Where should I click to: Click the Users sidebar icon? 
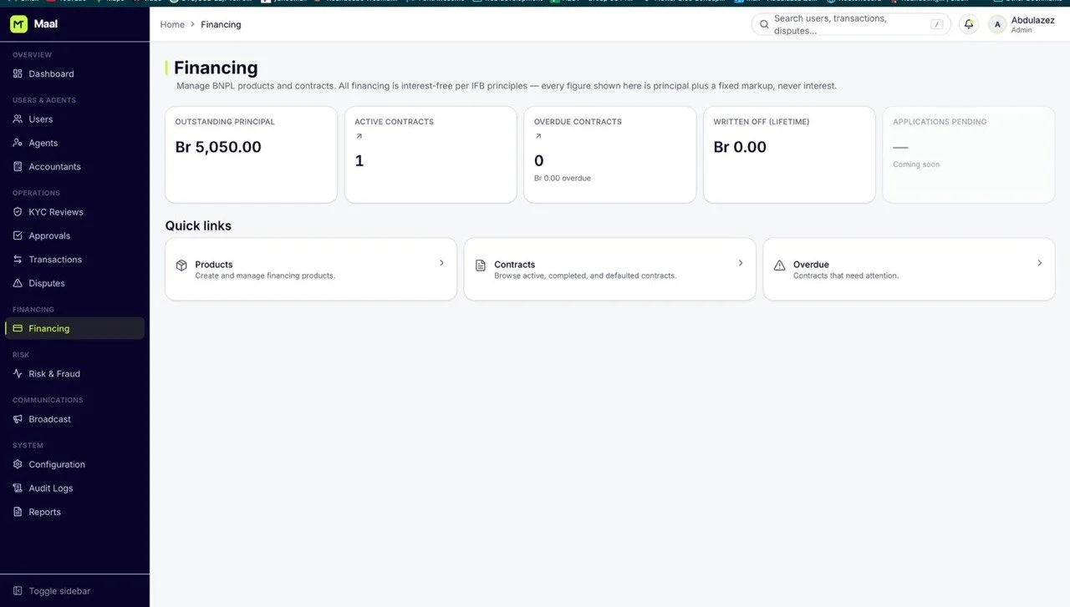pos(18,119)
